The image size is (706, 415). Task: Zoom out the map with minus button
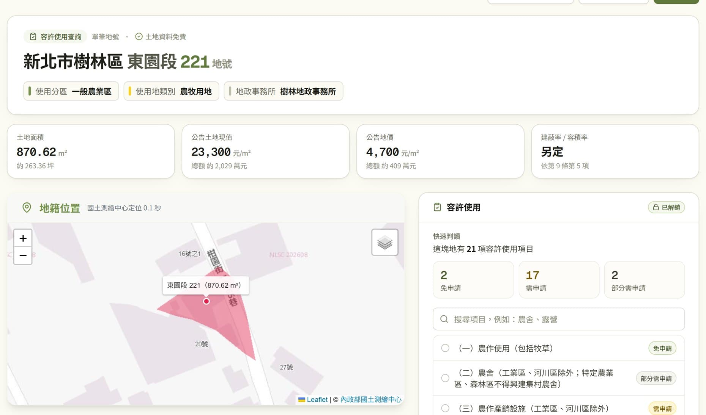tap(23, 255)
